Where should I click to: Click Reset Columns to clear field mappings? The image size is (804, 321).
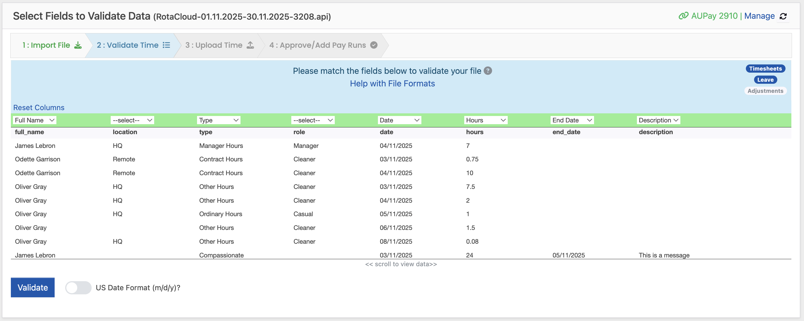pyautogui.click(x=38, y=107)
